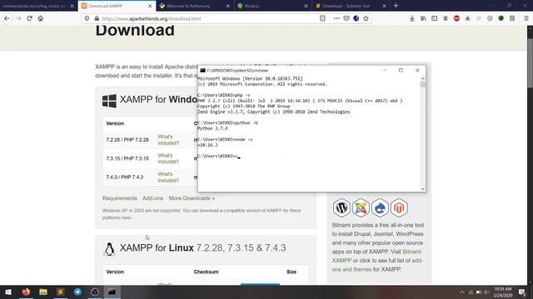Click the Linux penguin icon

tap(109, 249)
